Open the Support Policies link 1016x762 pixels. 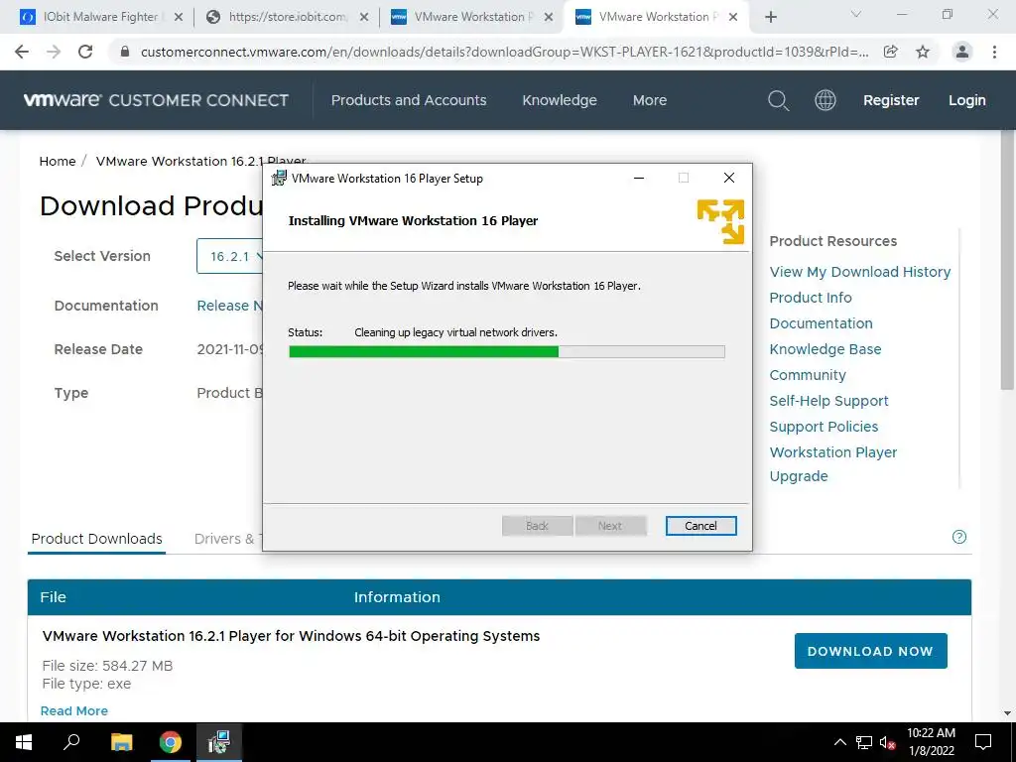(824, 427)
